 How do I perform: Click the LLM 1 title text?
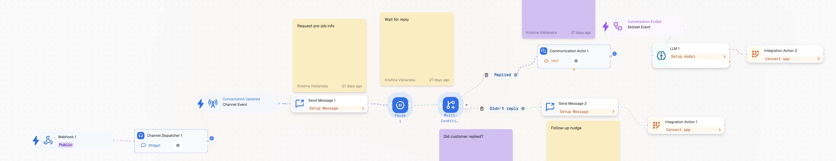pyautogui.click(x=674, y=48)
